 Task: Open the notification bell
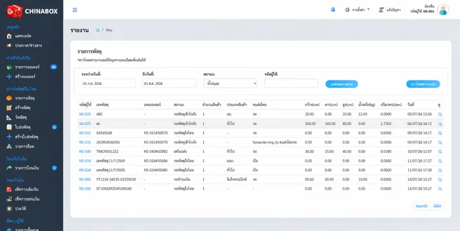[x=333, y=10]
